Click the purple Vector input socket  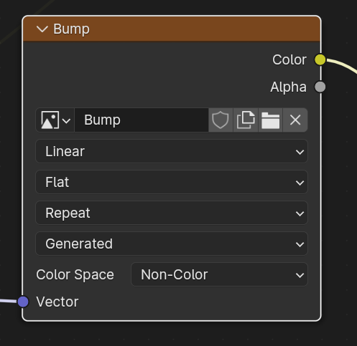(x=23, y=302)
